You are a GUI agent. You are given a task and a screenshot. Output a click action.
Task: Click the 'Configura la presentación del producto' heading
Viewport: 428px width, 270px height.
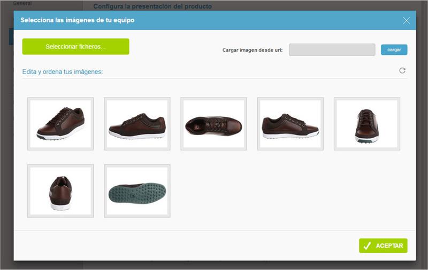tap(152, 6)
